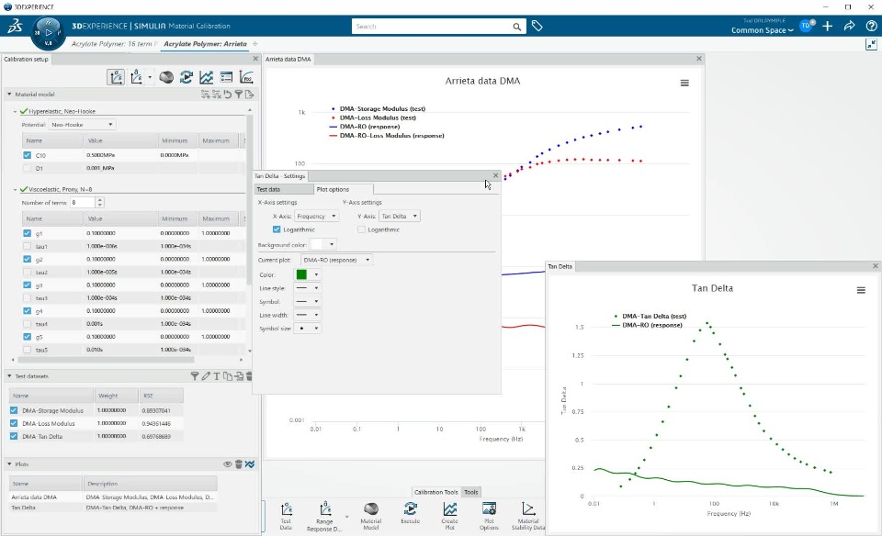
Task: Click the filter icon in Test datasets header
Action: pos(195,376)
